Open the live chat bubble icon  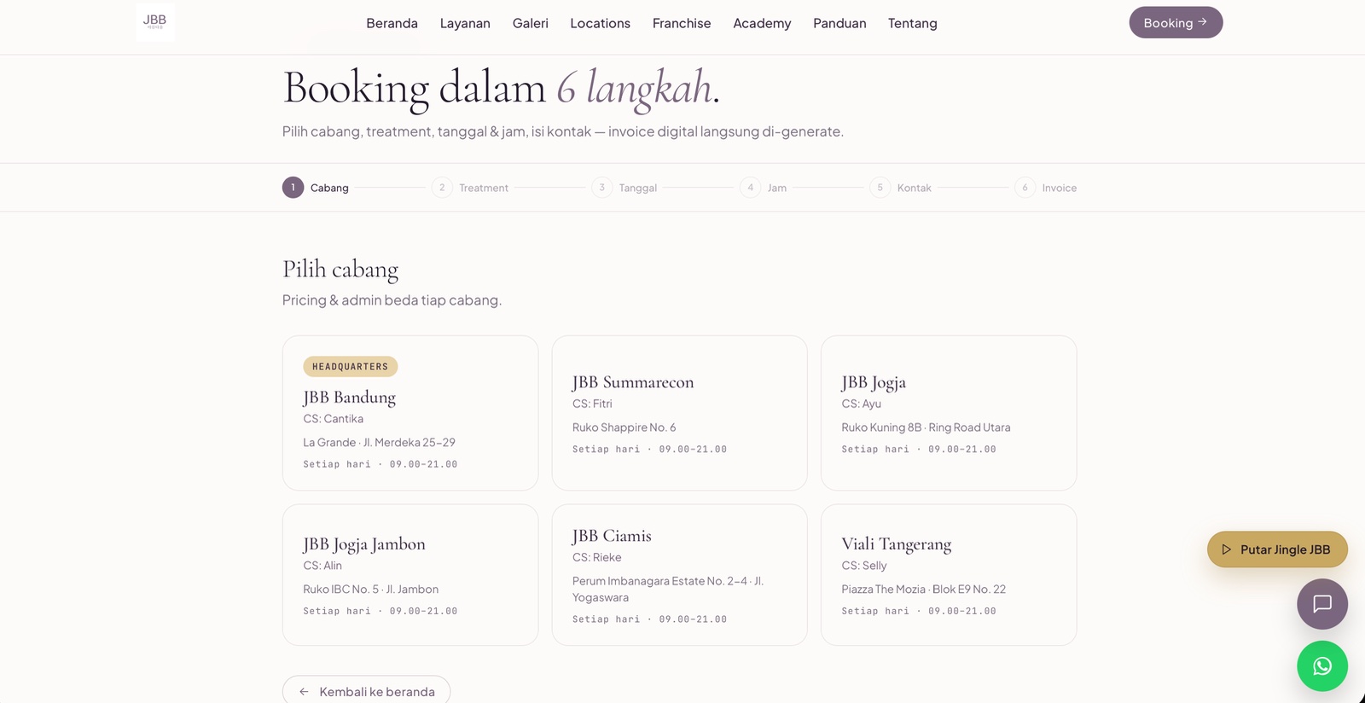click(1322, 604)
